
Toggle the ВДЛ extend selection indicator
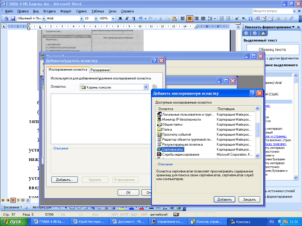pos(134,215)
